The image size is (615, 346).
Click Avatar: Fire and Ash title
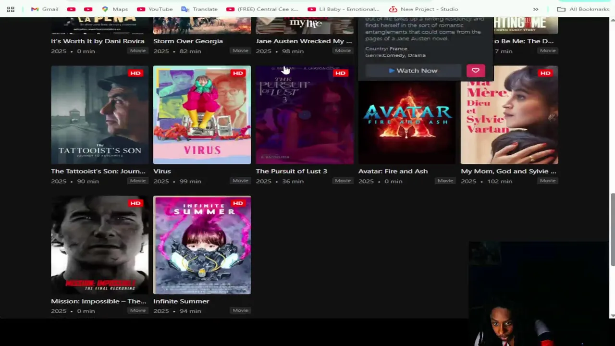point(393,171)
